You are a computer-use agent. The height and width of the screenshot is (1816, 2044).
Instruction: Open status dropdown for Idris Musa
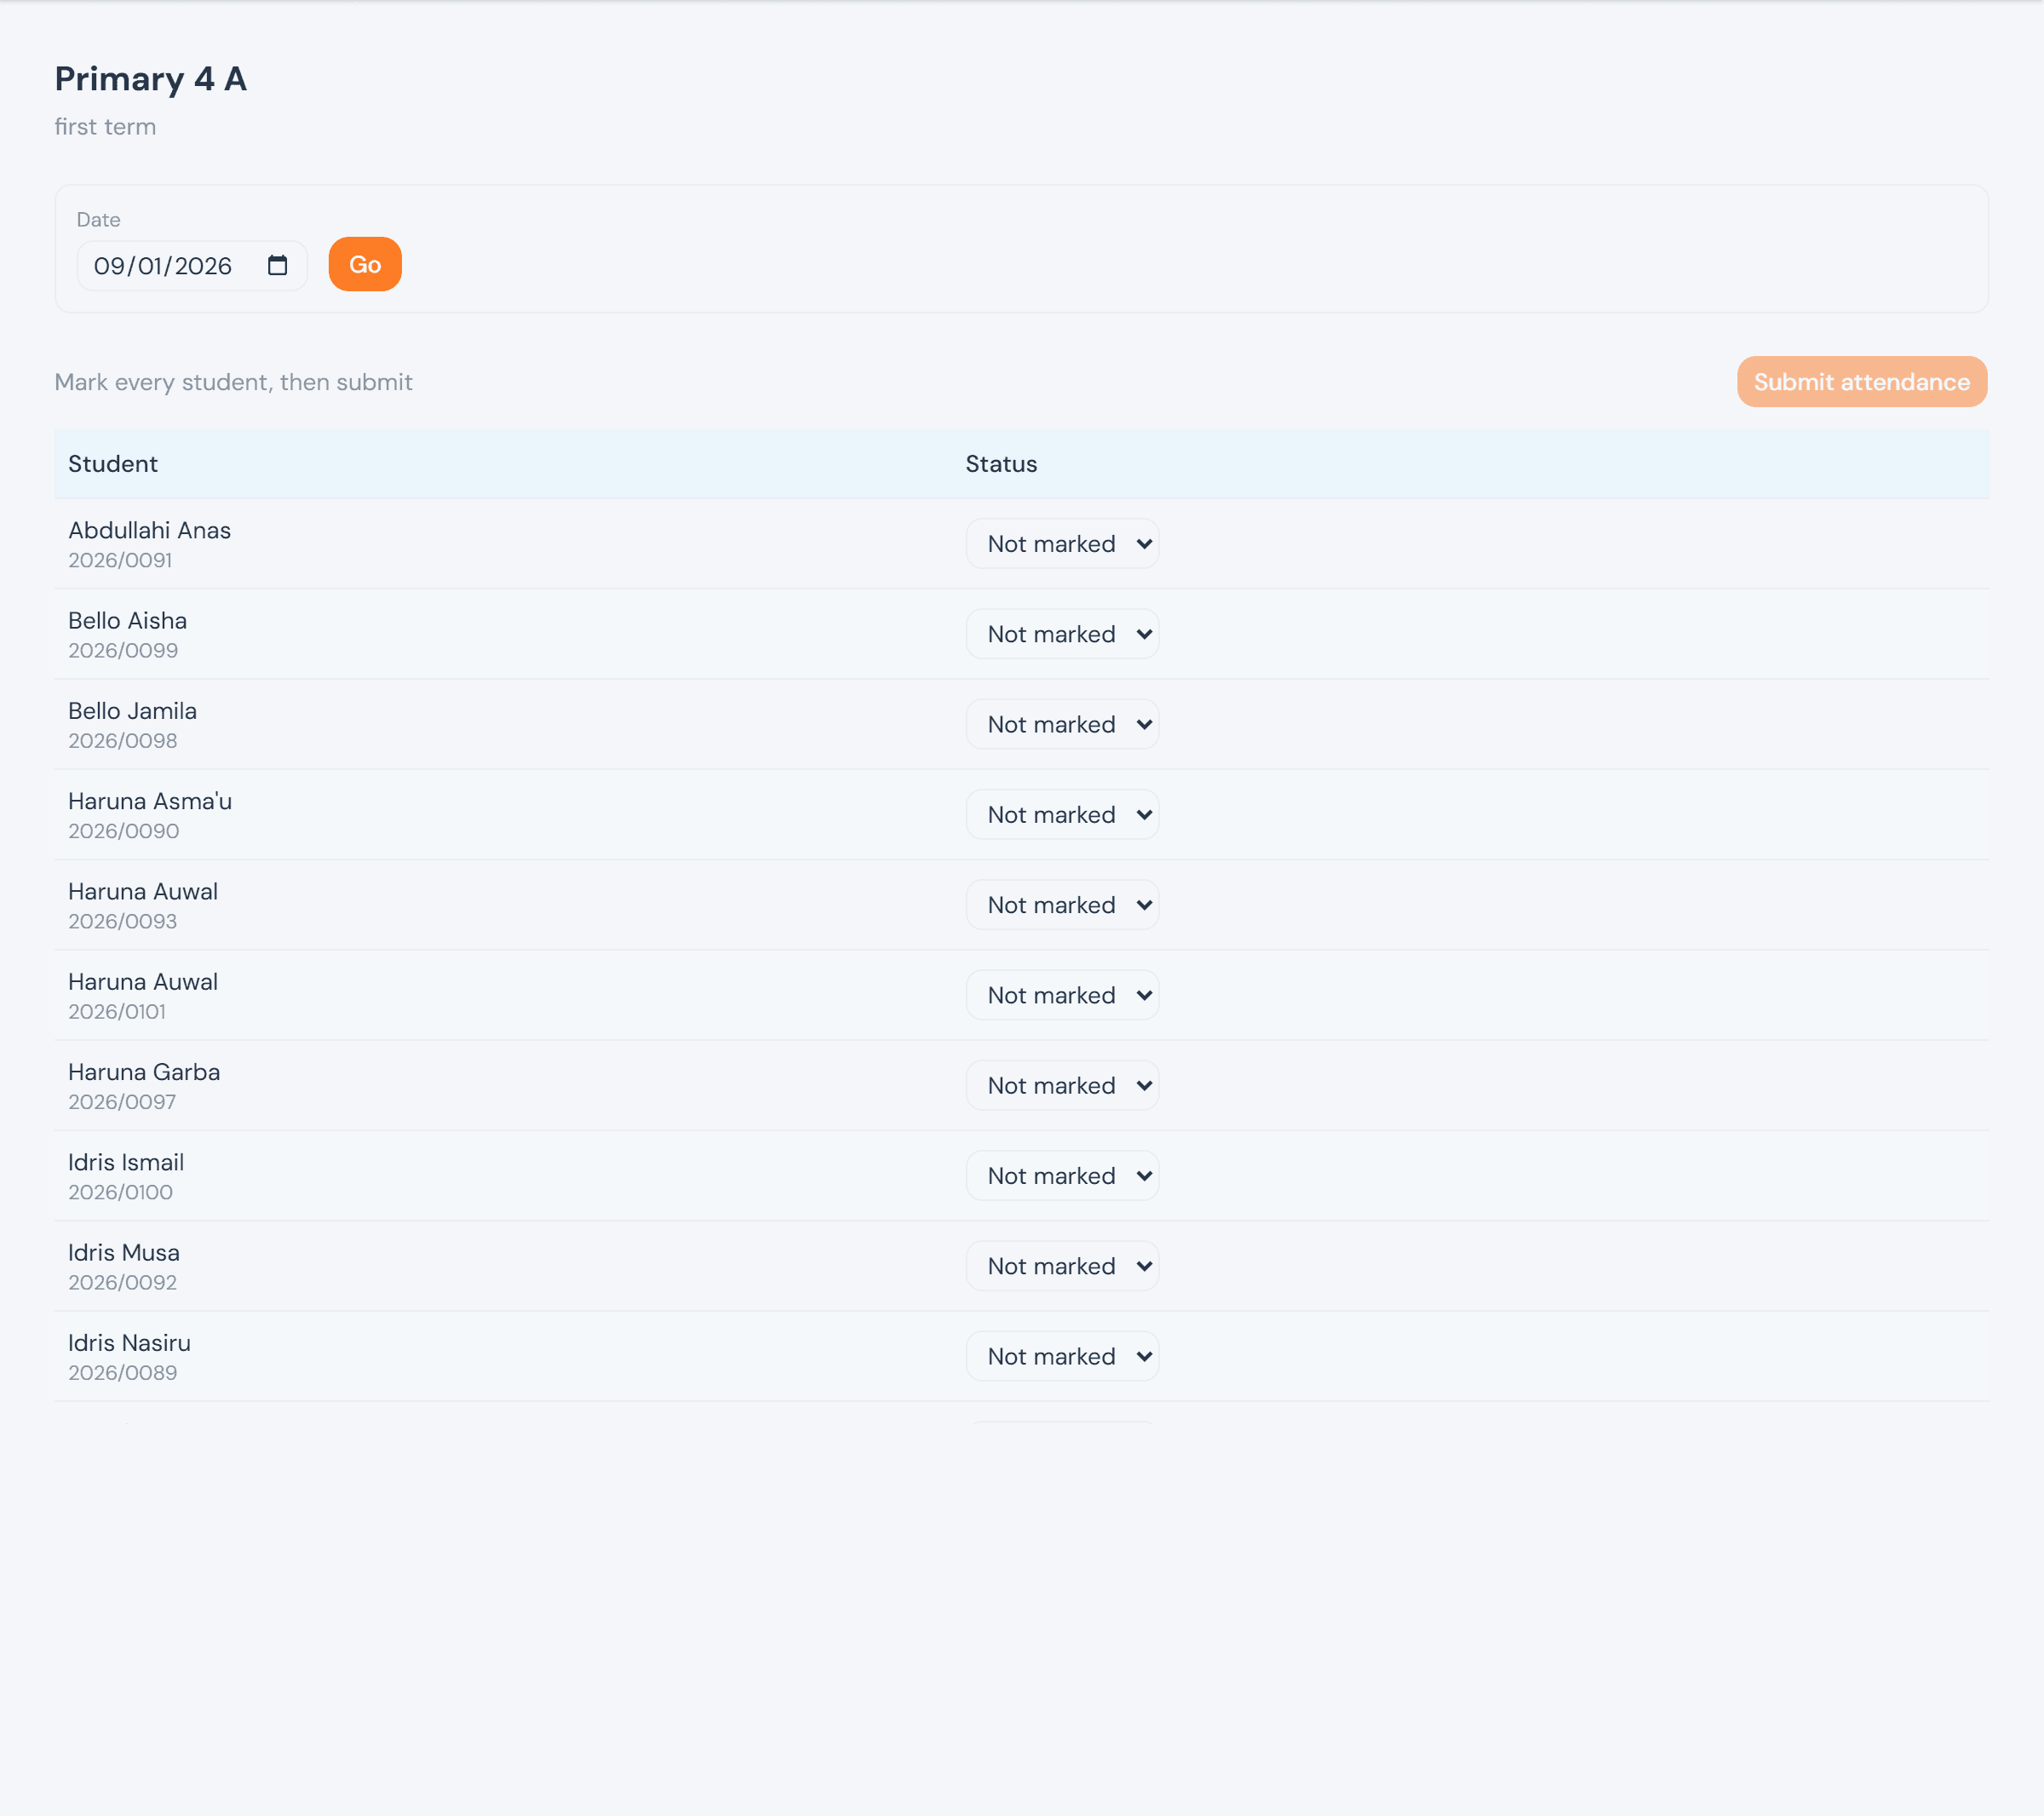1062,1266
